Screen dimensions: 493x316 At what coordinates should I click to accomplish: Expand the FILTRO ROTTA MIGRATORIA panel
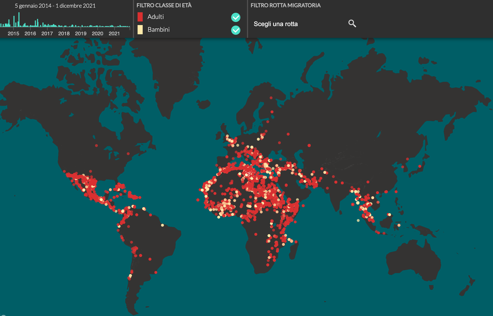285,5
